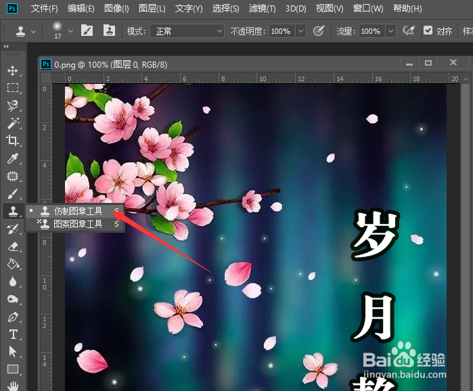Viewport: 473px width, 391px height.
Task: Open the Filter (滤镜) menu
Action: click(x=262, y=8)
